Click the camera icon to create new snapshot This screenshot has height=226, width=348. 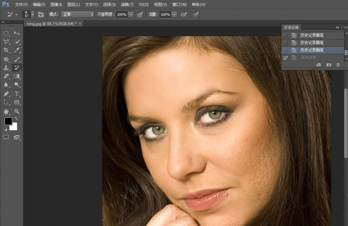tap(328, 65)
